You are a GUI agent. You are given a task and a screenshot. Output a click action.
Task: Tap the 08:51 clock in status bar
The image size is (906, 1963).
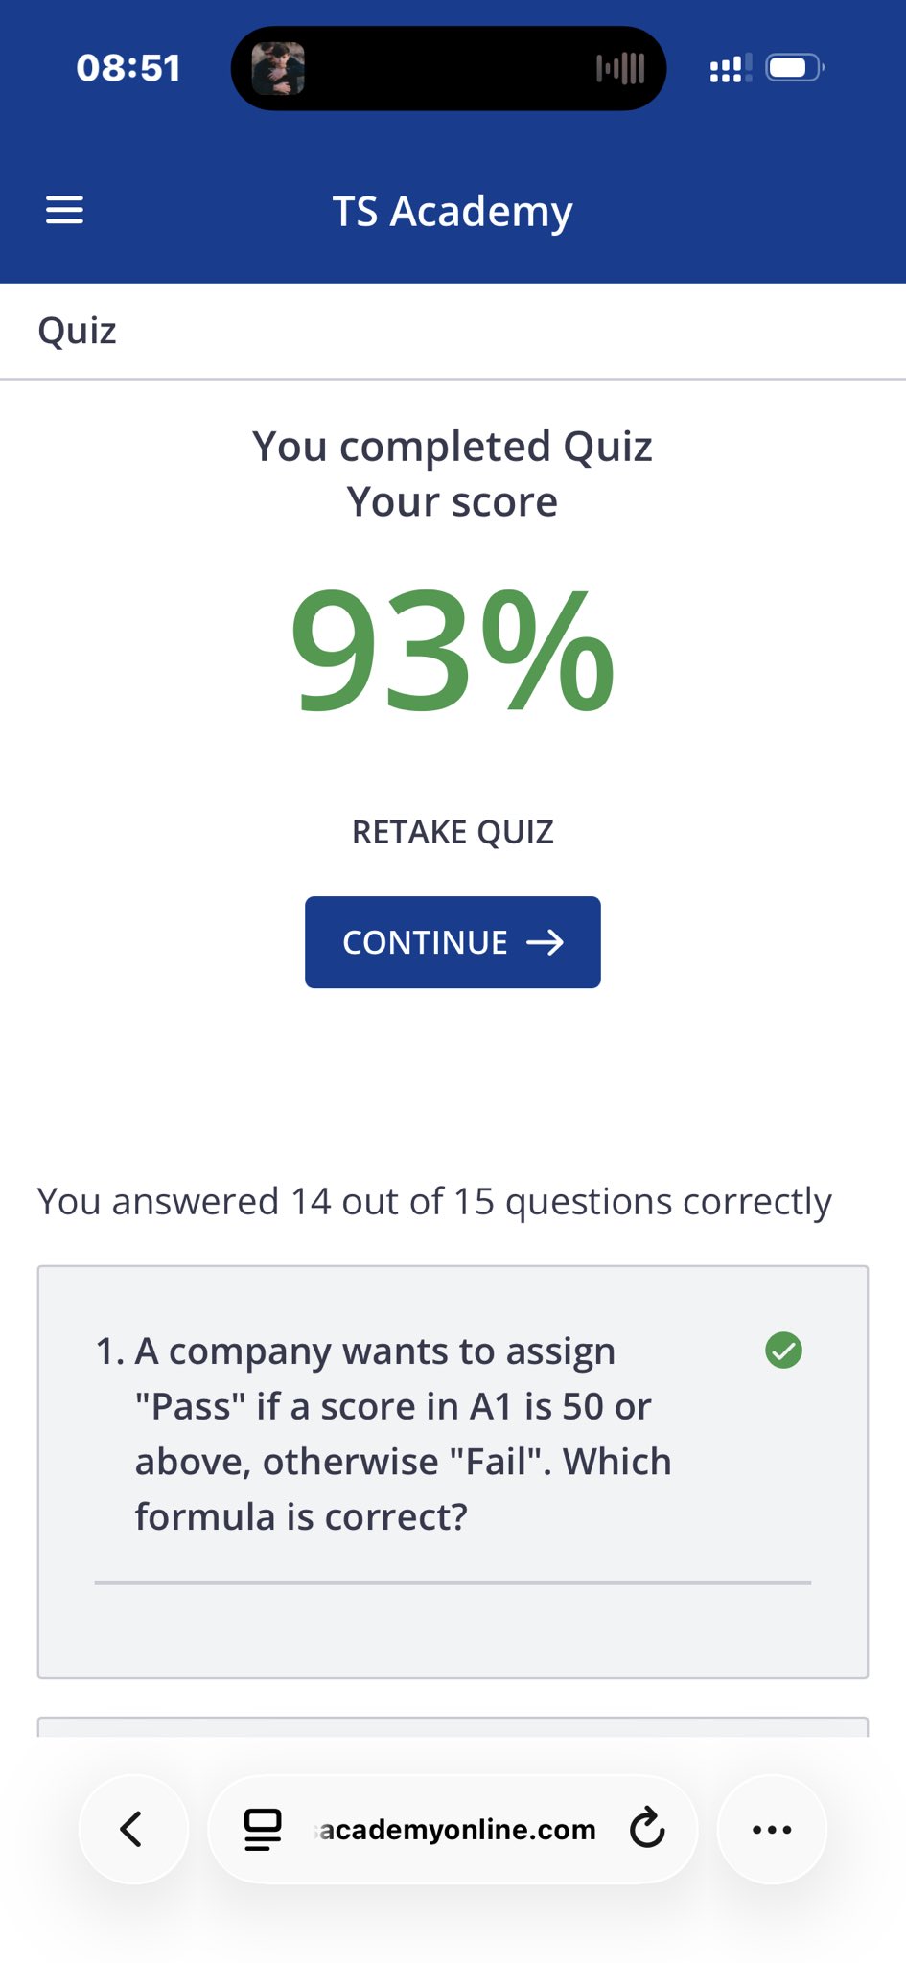pos(128,68)
